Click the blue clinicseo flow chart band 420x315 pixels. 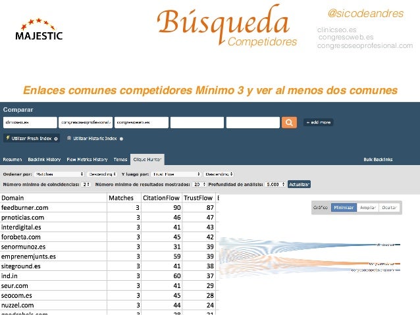coord(308,246)
